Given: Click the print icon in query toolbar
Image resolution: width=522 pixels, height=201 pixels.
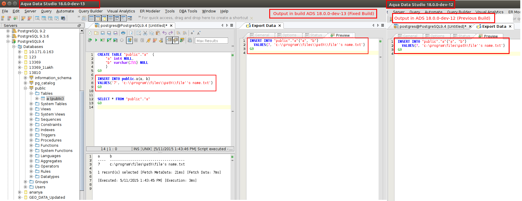Looking at the screenshot, I should [x=123, y=33].
